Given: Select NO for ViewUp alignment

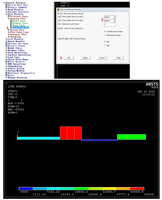Looking at the screenshot, I should [105, 42].
